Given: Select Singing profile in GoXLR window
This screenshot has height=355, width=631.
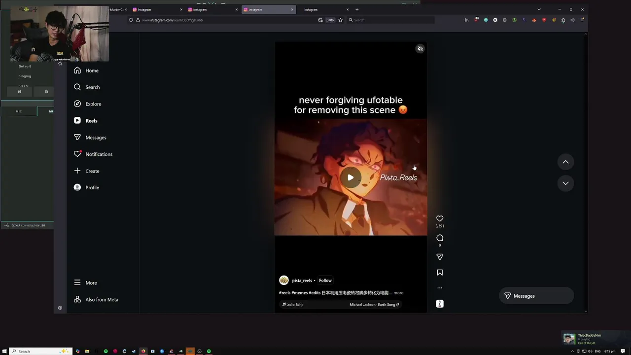Looking at the screenshot, I should [25, 76].
